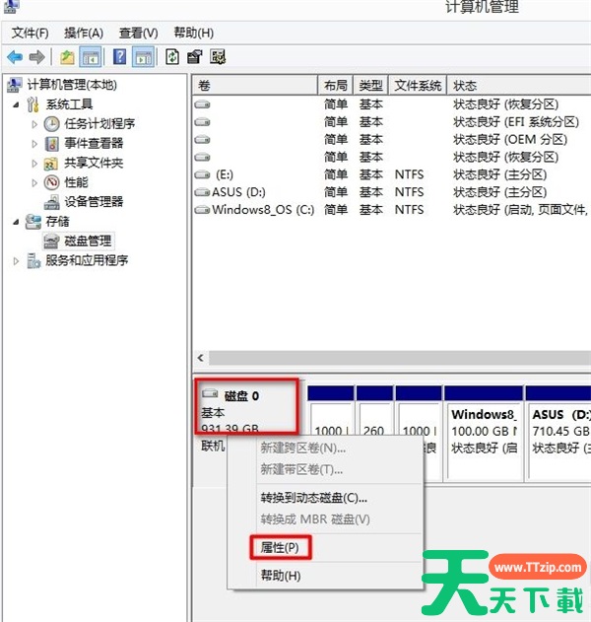The height and width of the screenshot is (622, 591).
Task: Choose 属性(P) in the context menu
Action: pos(279,546)
